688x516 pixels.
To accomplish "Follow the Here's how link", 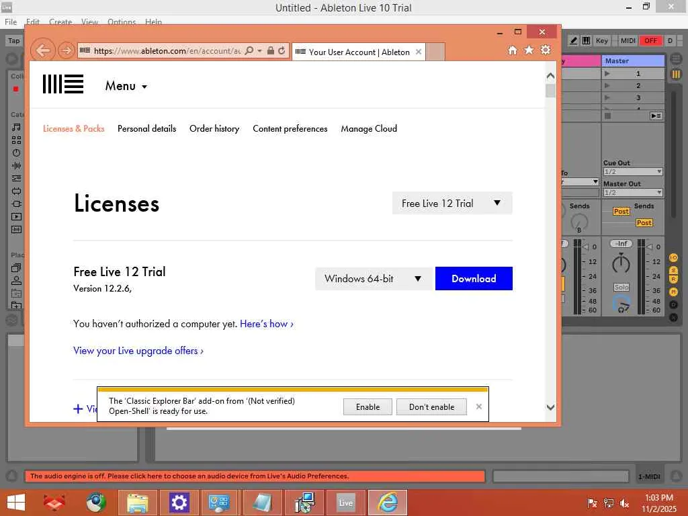I will point(266,324).
